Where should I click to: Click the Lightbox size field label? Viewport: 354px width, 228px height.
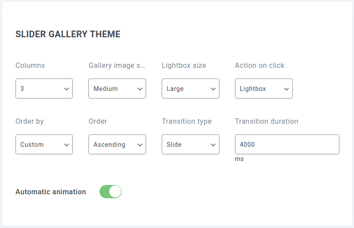point(184,66)
